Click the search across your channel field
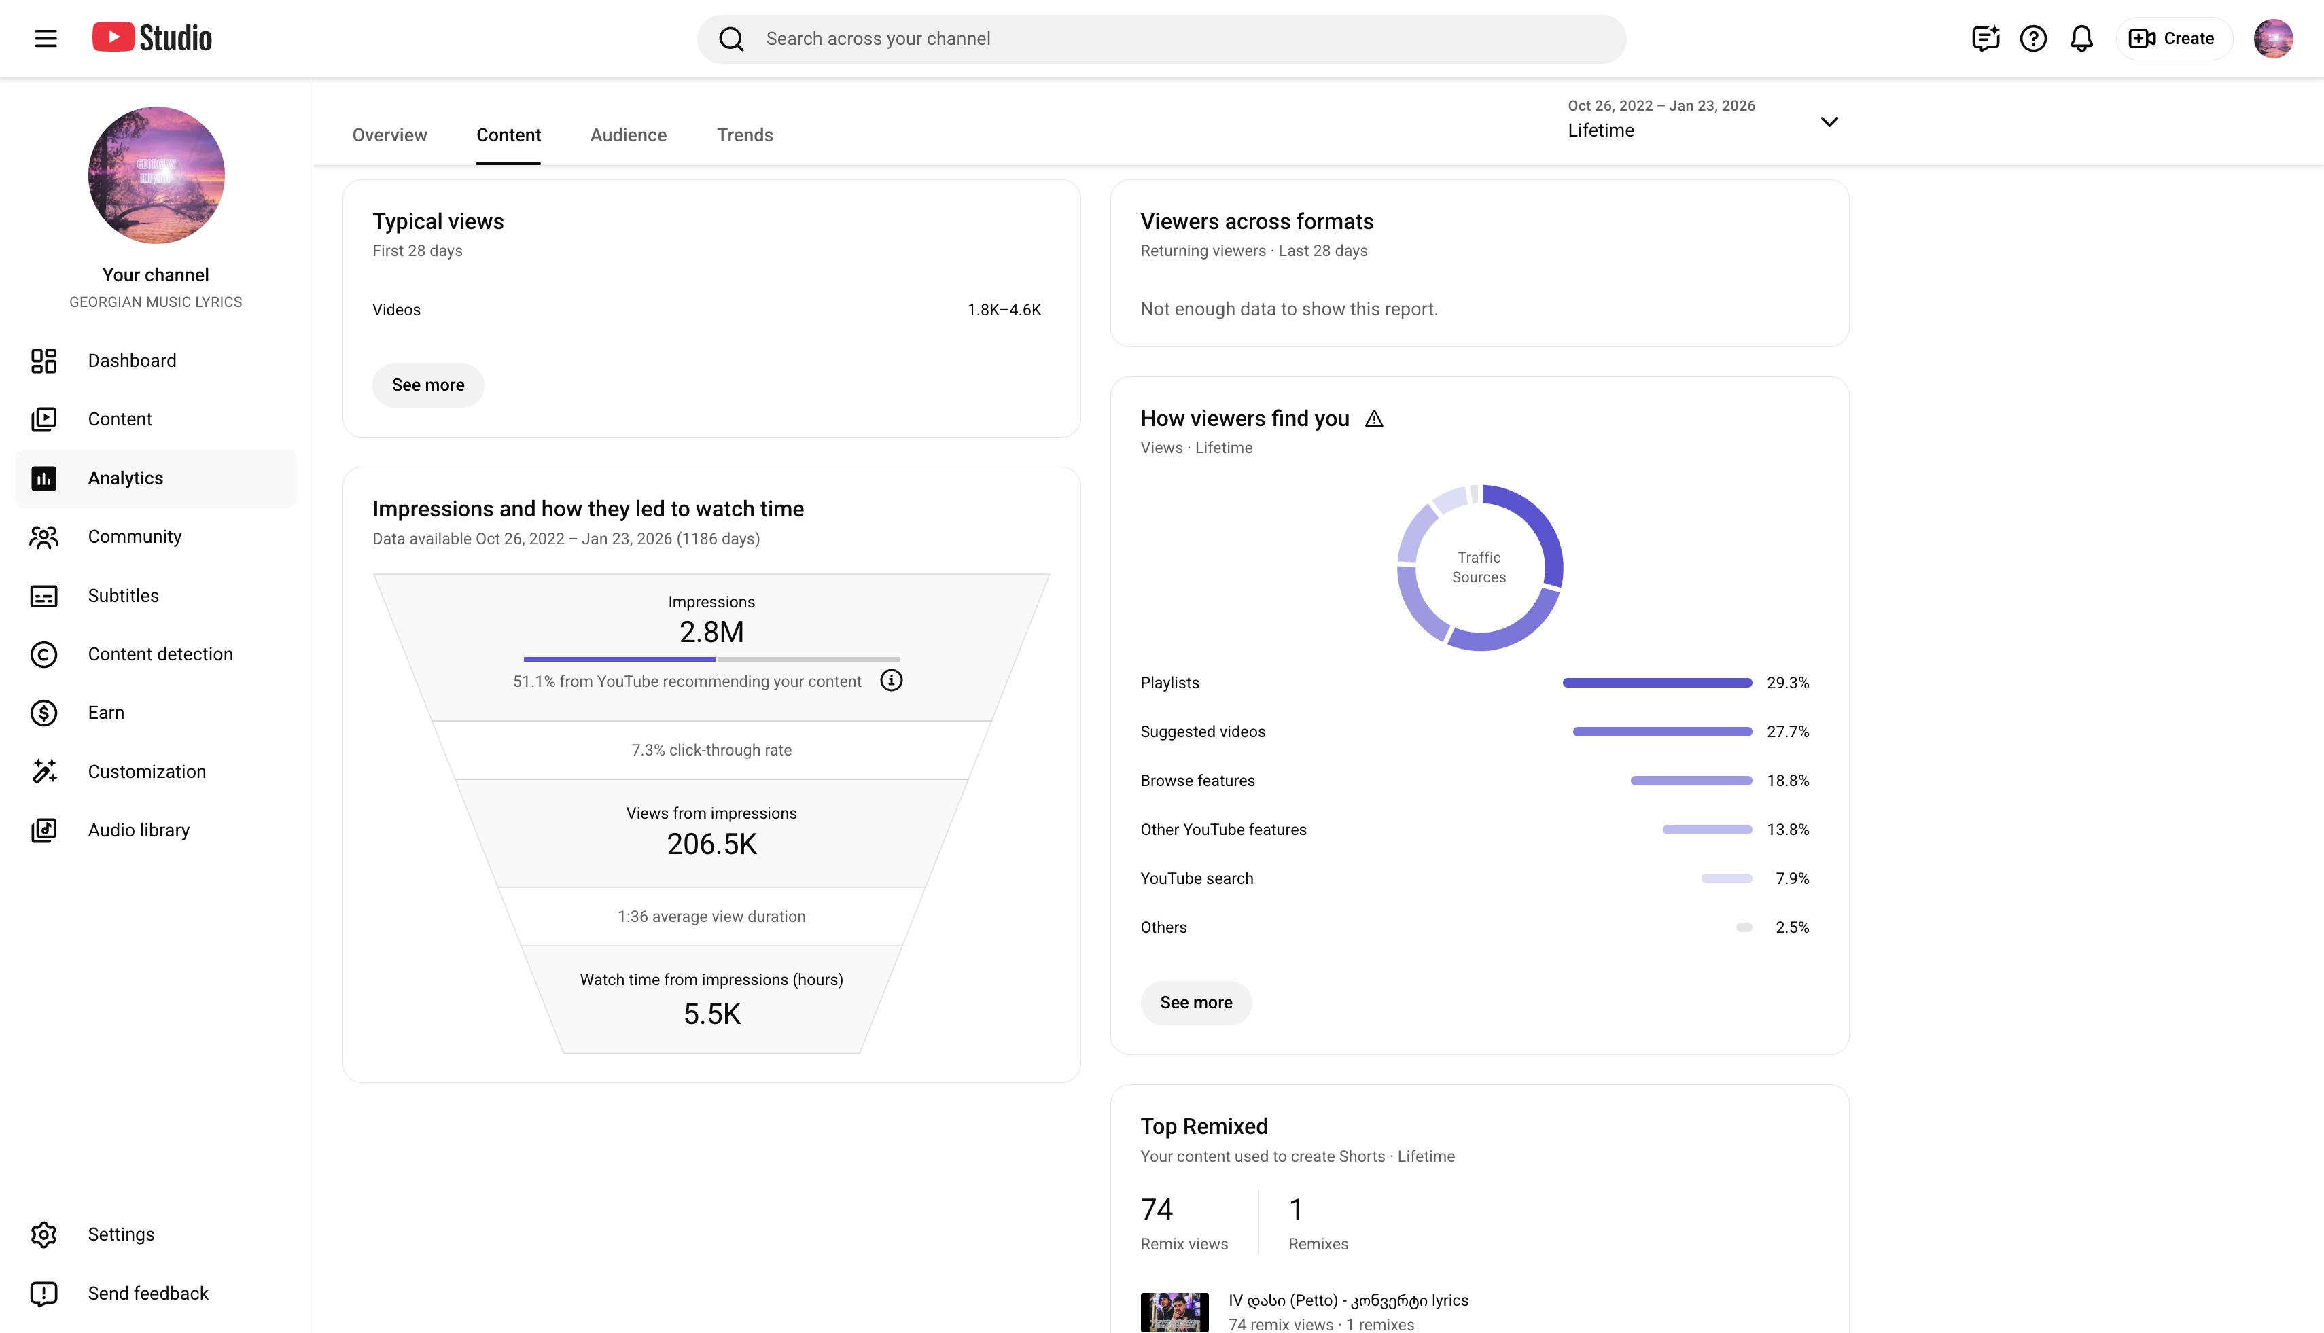The width and height of the screenshot is (2324, 1333). tap(1161, 39)
